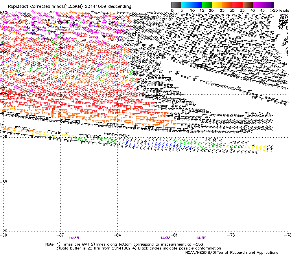Click the '-90' longitude axis label
Viewport: 291px width, 255px height.
(x=4, y=235)
